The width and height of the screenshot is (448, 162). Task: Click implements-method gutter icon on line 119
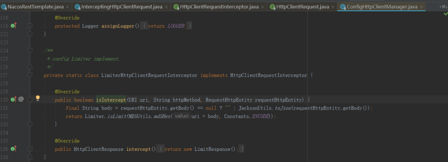coord(13,26)
